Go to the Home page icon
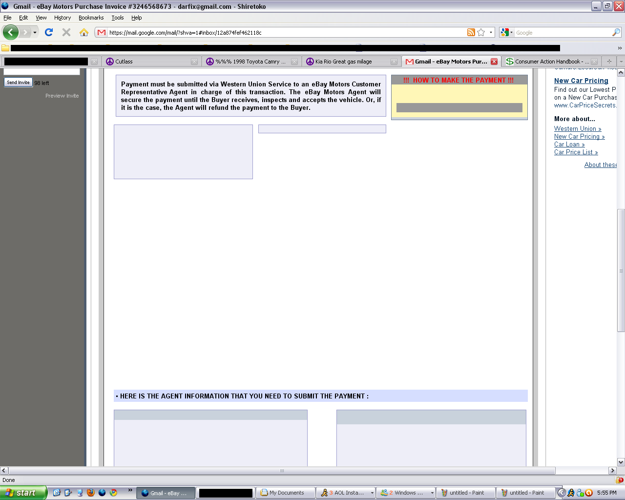Screen dimensions: 625x500 [84, 32]
